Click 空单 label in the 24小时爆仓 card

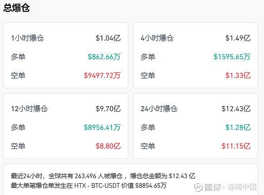coord(148,146)
